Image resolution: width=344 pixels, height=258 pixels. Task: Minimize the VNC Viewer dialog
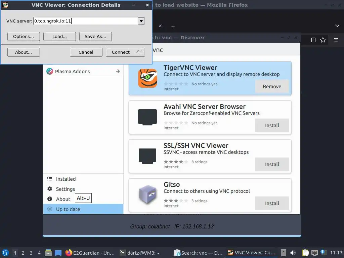pyautogui.click(x=133, y=5)
